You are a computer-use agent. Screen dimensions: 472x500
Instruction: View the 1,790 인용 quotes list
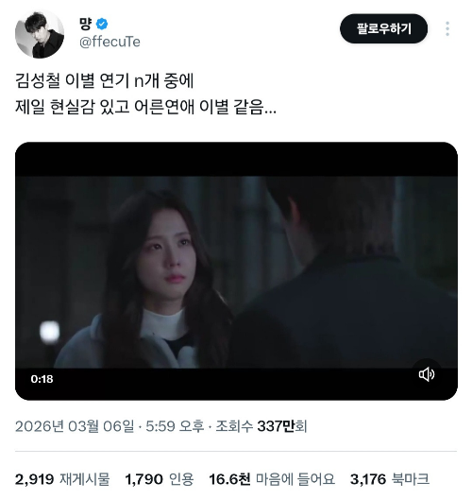coord(160,479)
